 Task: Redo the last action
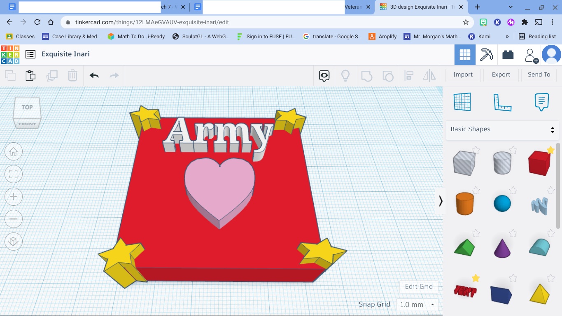(x=114, y=75)
